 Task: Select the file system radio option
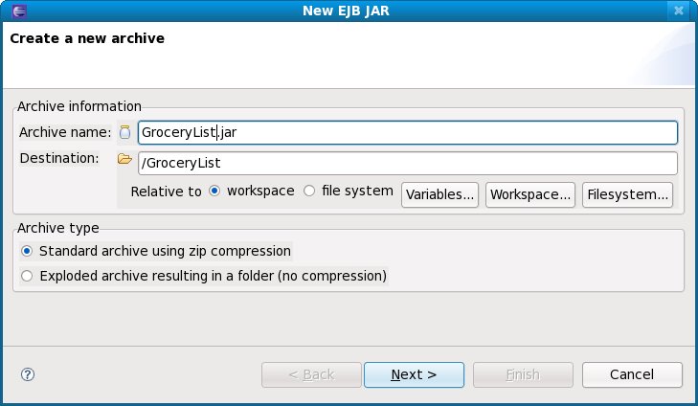[x=309, y=191]
